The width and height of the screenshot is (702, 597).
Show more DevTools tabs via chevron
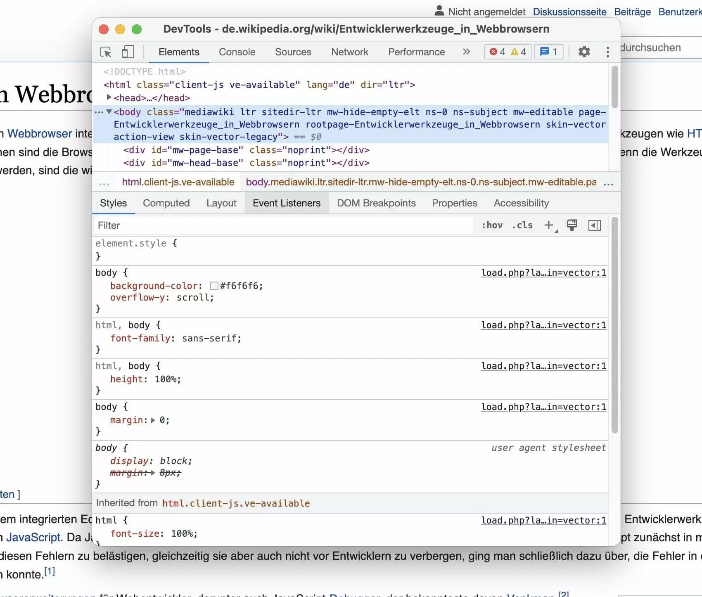point(466,52)
